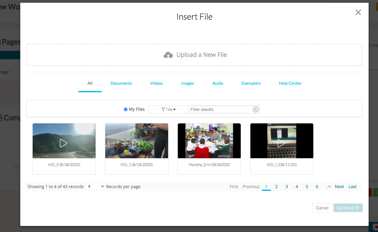Select the My Files radio button
This screenshot has width=378, height=232.
pos(126,109)
